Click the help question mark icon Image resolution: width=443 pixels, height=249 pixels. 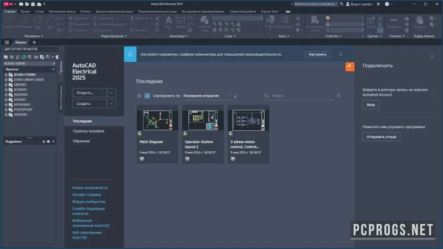pyautogui.click(x=387, y=4)
